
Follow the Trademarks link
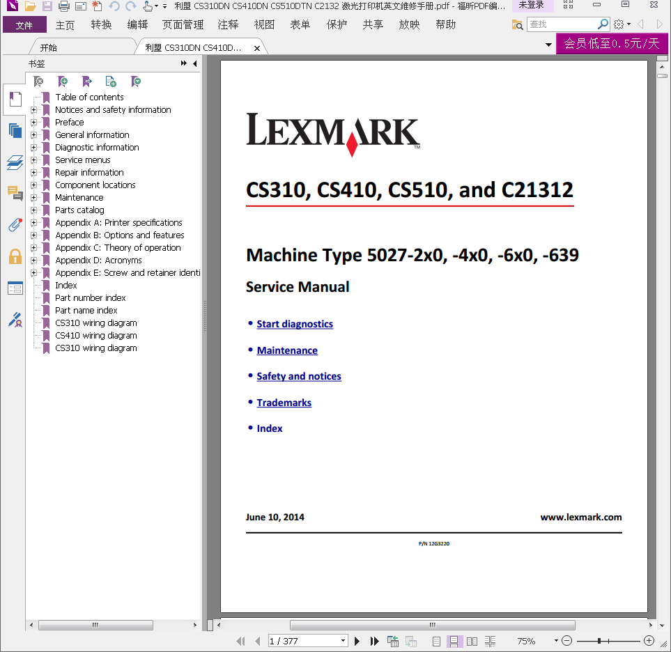284,403
